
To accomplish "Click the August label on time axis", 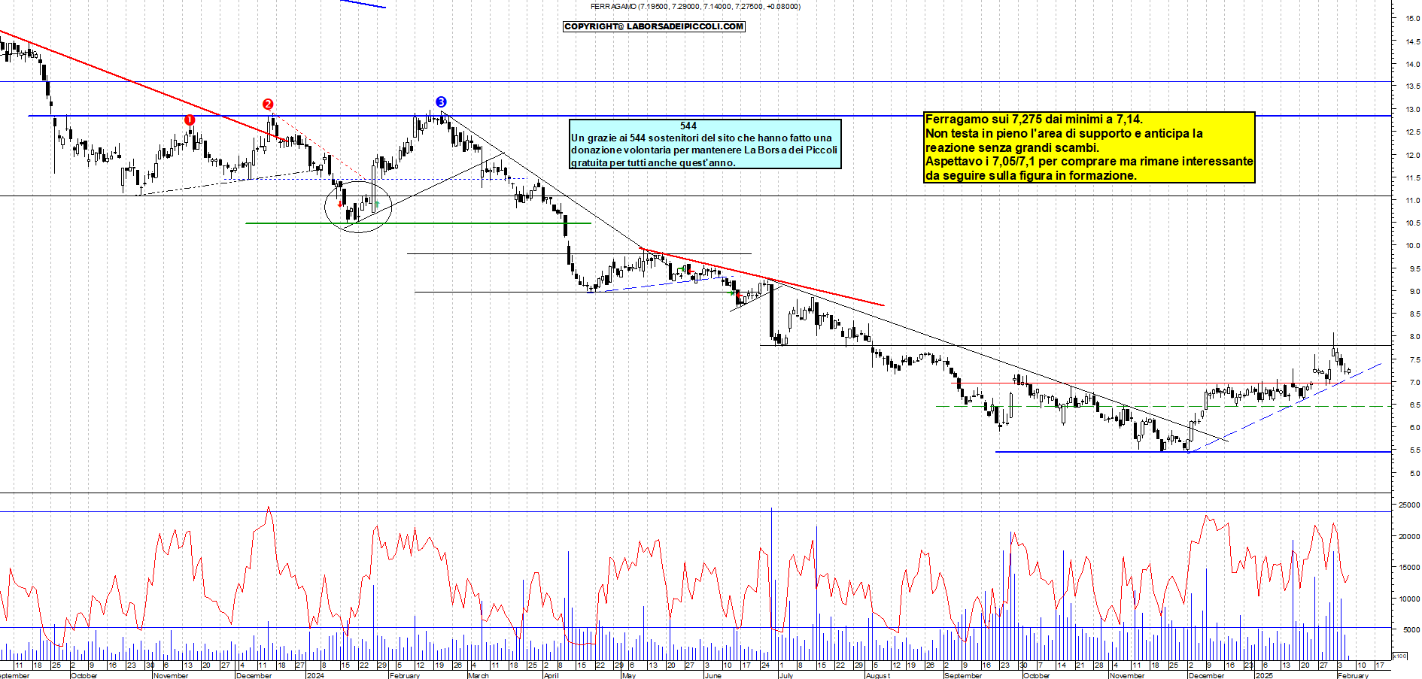I will pos(878,675).
